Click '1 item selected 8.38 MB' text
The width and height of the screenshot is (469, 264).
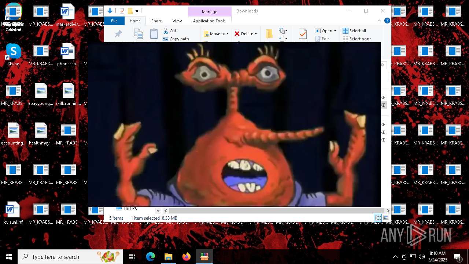pos(154,218)
